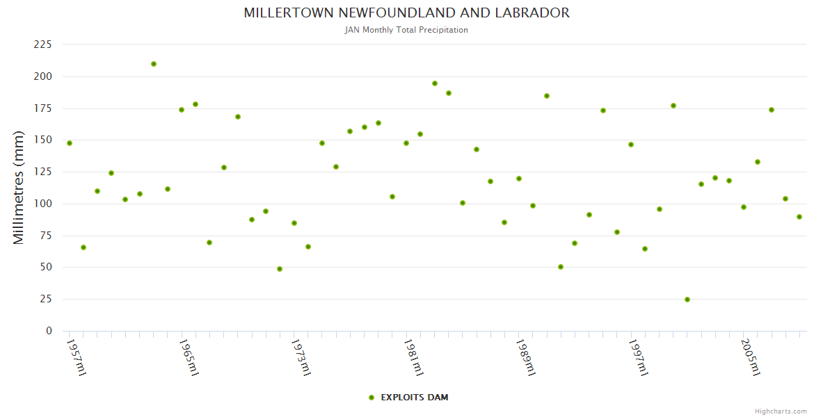The width and height of the screenshot is (814, 417).
Task: Click the chart title MILLERTOWN NEWFOUNDLAND AND LABRADOR
Action: pos(406,13)
